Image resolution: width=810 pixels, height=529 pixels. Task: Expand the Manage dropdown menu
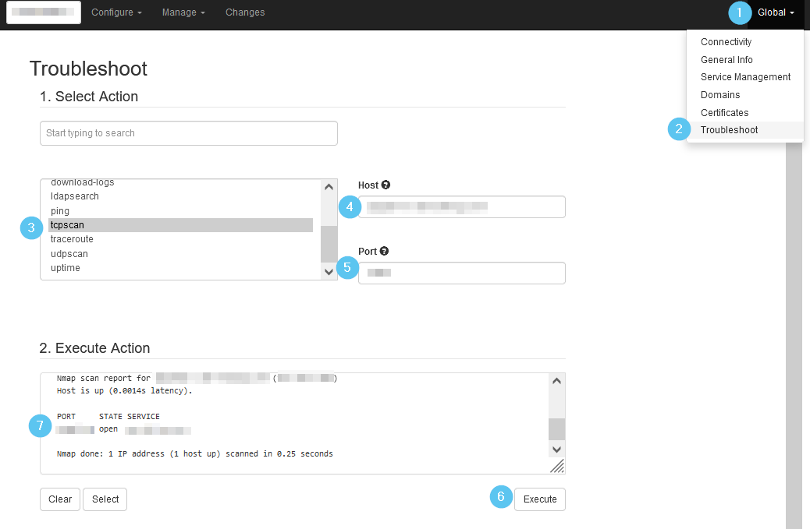(183, 12)
